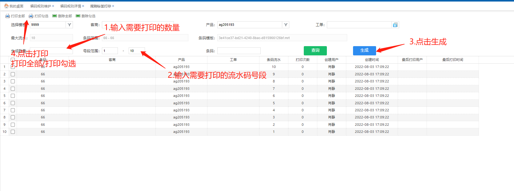The height and width of the screenshot is (191, 514).
Task: Close the 规则标签打印 tab
Action: point(113,6)
